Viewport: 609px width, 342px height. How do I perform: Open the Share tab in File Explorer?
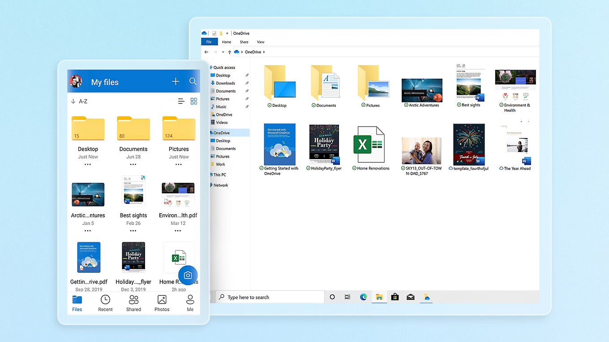tap(244, 42)
